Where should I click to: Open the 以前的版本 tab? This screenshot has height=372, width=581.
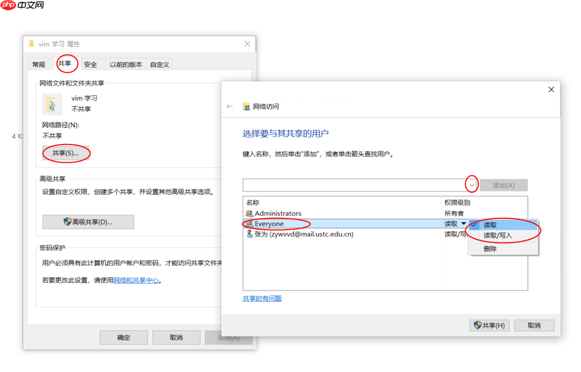click(126, 64)
